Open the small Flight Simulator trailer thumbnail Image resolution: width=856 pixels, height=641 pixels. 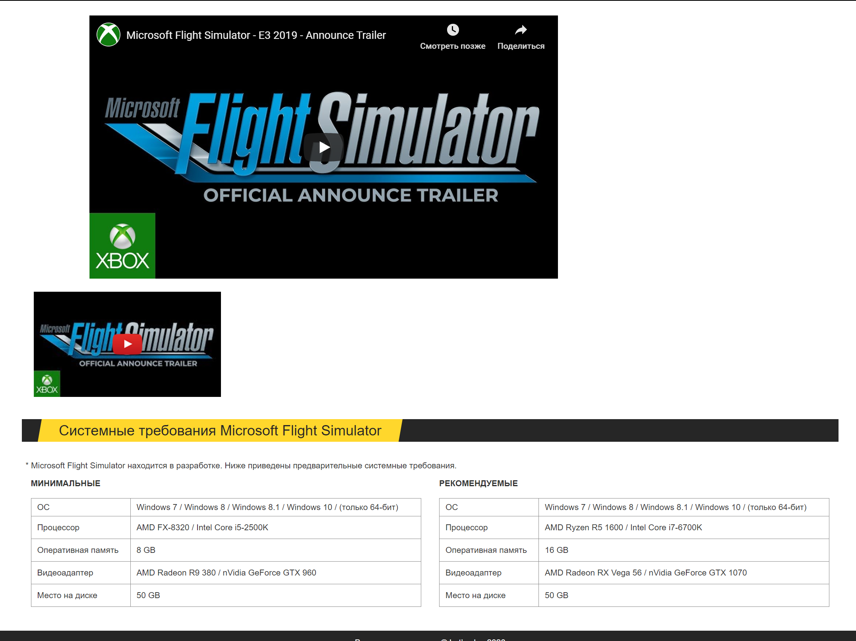coord(127,344)
